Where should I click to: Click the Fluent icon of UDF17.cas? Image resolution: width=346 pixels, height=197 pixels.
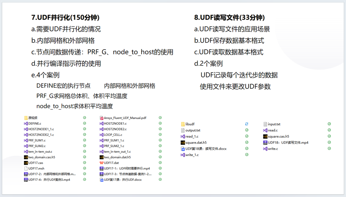[26, 163]
